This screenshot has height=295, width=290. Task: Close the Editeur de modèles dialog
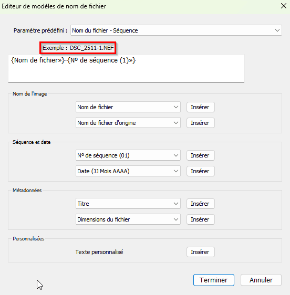point(284,6)
